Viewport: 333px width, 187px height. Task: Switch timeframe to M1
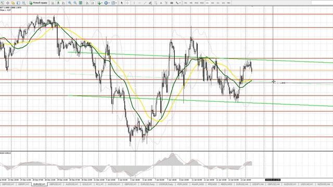coord(186,3)
